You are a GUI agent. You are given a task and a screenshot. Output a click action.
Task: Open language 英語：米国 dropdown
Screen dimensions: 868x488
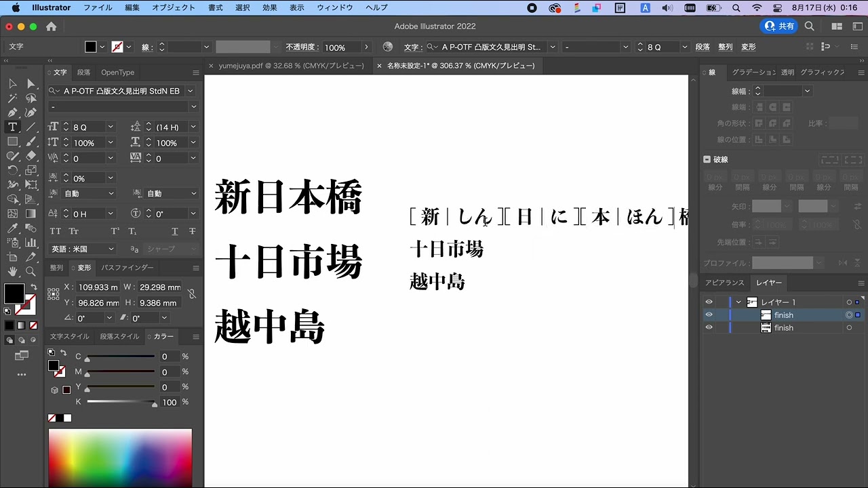(111, 249)
